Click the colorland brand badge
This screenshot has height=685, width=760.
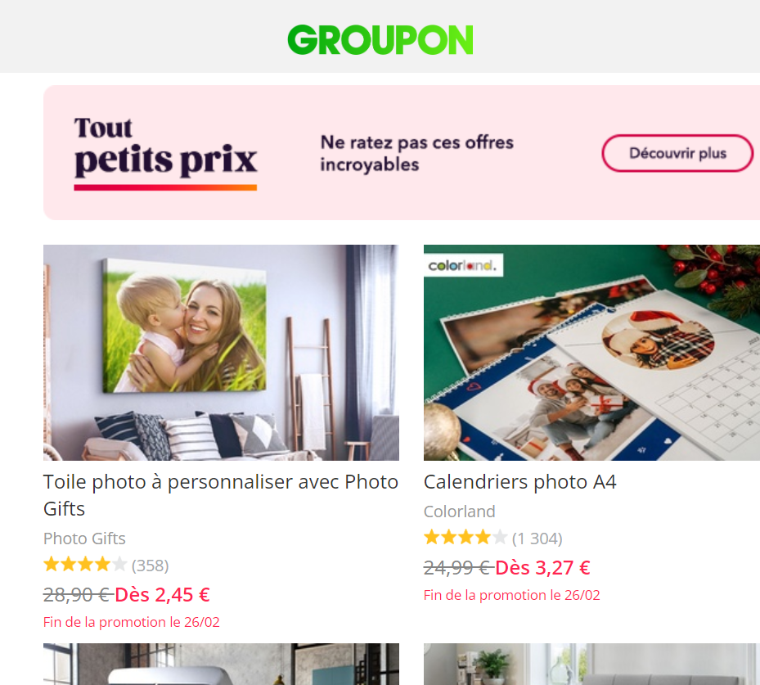tap(463, 265)
